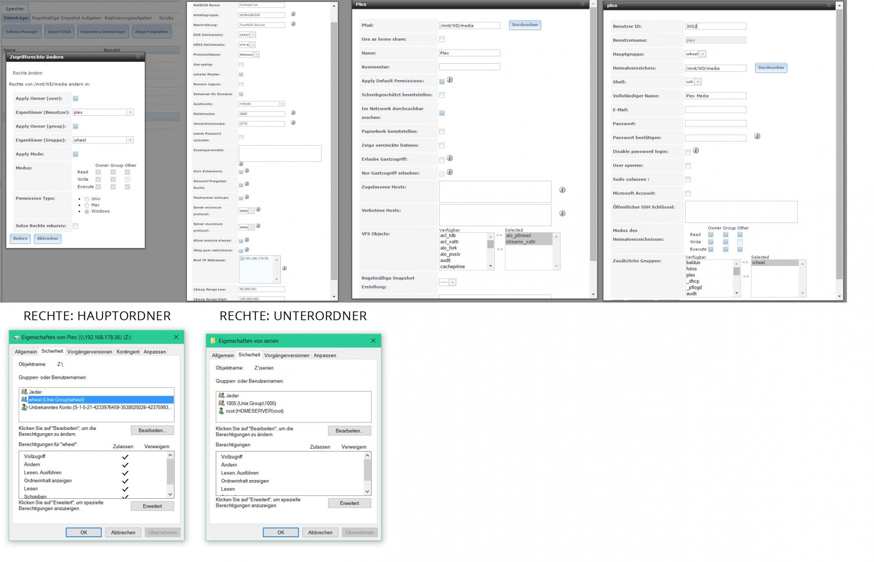This screenshot has width=874, height=562.
Task: Click Ändern button in rights dialog
Action: point(20,238)
